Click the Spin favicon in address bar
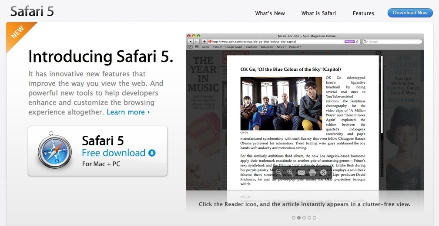The height and width of the screenshot is (226, 439). 210,42
